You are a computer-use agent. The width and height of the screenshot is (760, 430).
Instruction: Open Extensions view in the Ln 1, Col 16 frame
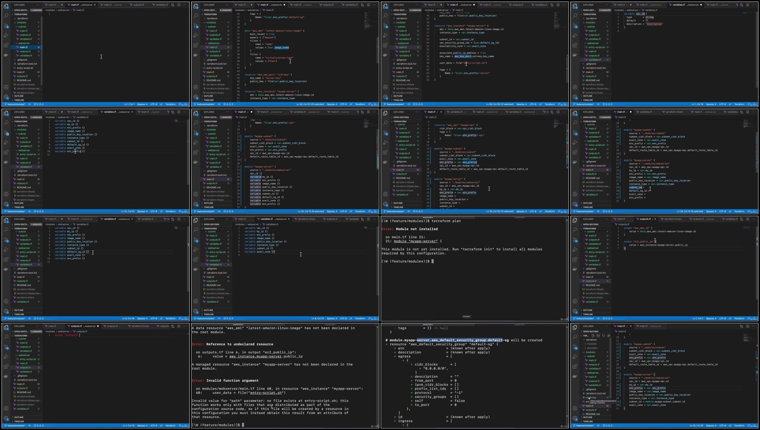[x=575, y=45]
